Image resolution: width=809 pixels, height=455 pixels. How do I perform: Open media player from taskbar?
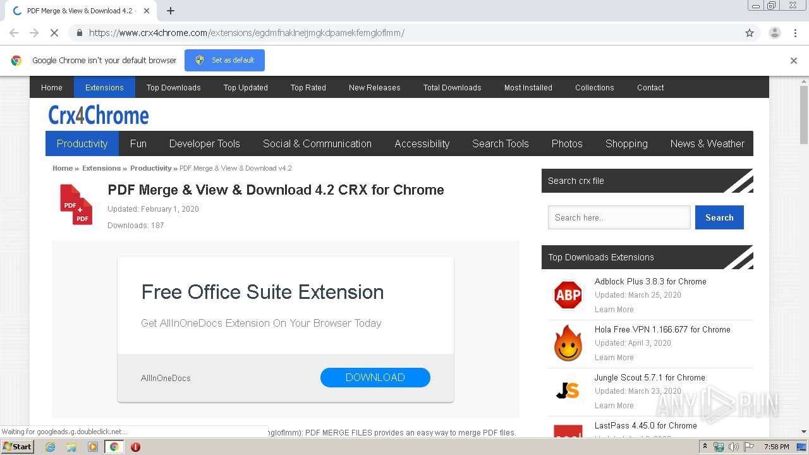(x=93, y=447)
